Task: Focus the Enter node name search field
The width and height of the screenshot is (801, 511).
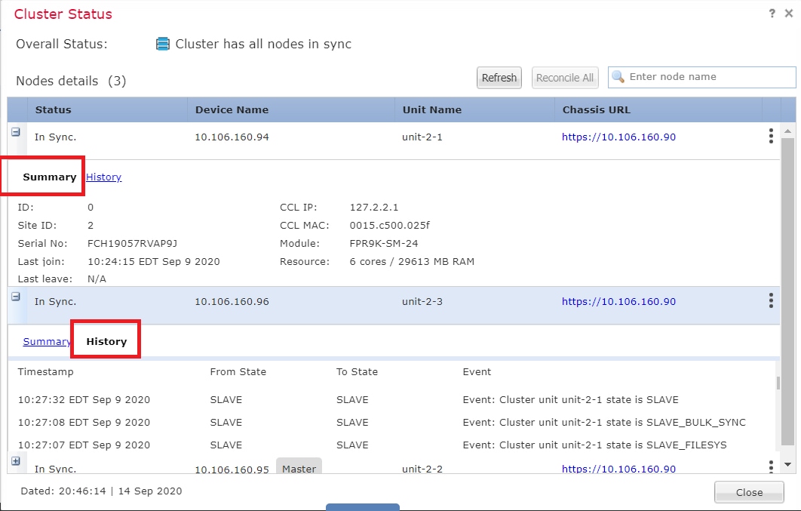Action: coord(702,77)
